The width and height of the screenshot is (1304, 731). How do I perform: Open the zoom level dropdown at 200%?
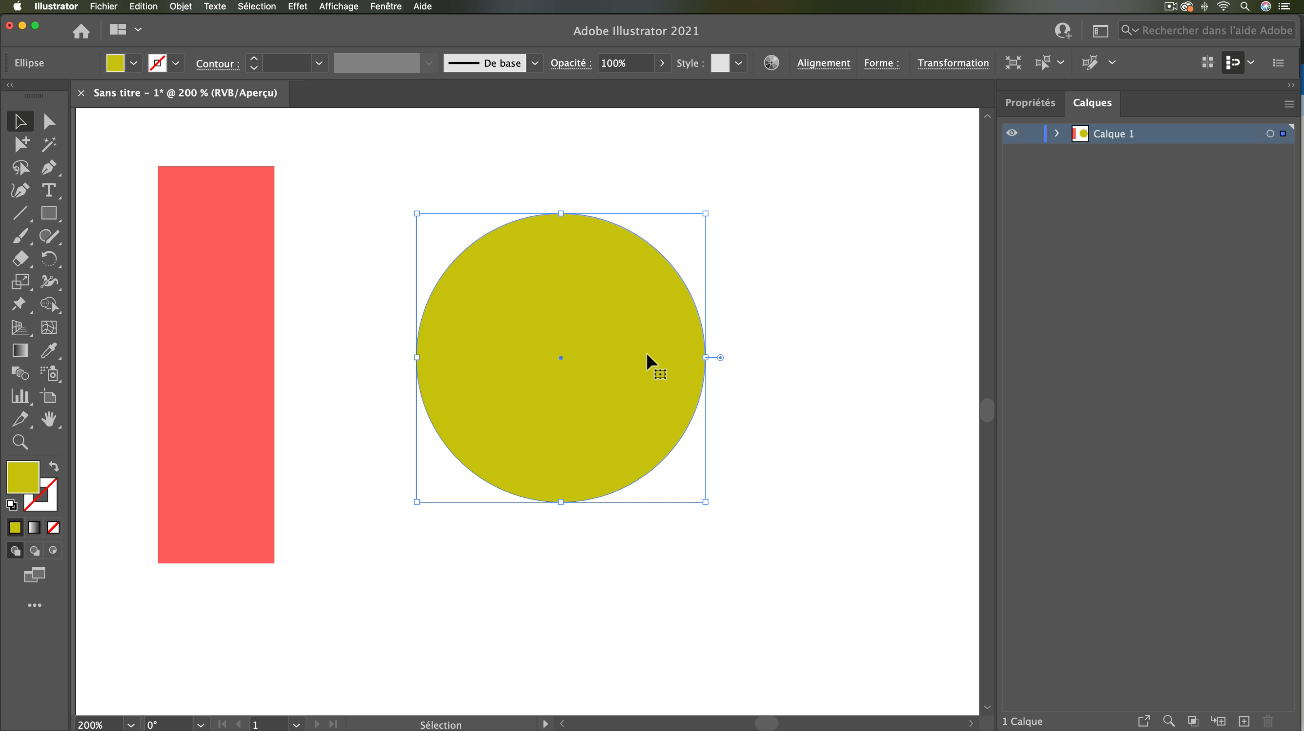click(130, 724)
